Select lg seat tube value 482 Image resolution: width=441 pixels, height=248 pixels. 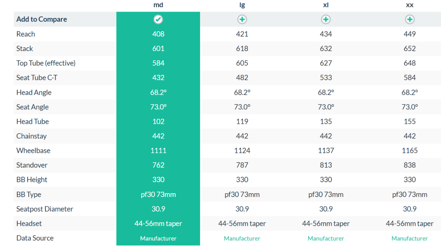pyautogui.click(x=242, y=78)
